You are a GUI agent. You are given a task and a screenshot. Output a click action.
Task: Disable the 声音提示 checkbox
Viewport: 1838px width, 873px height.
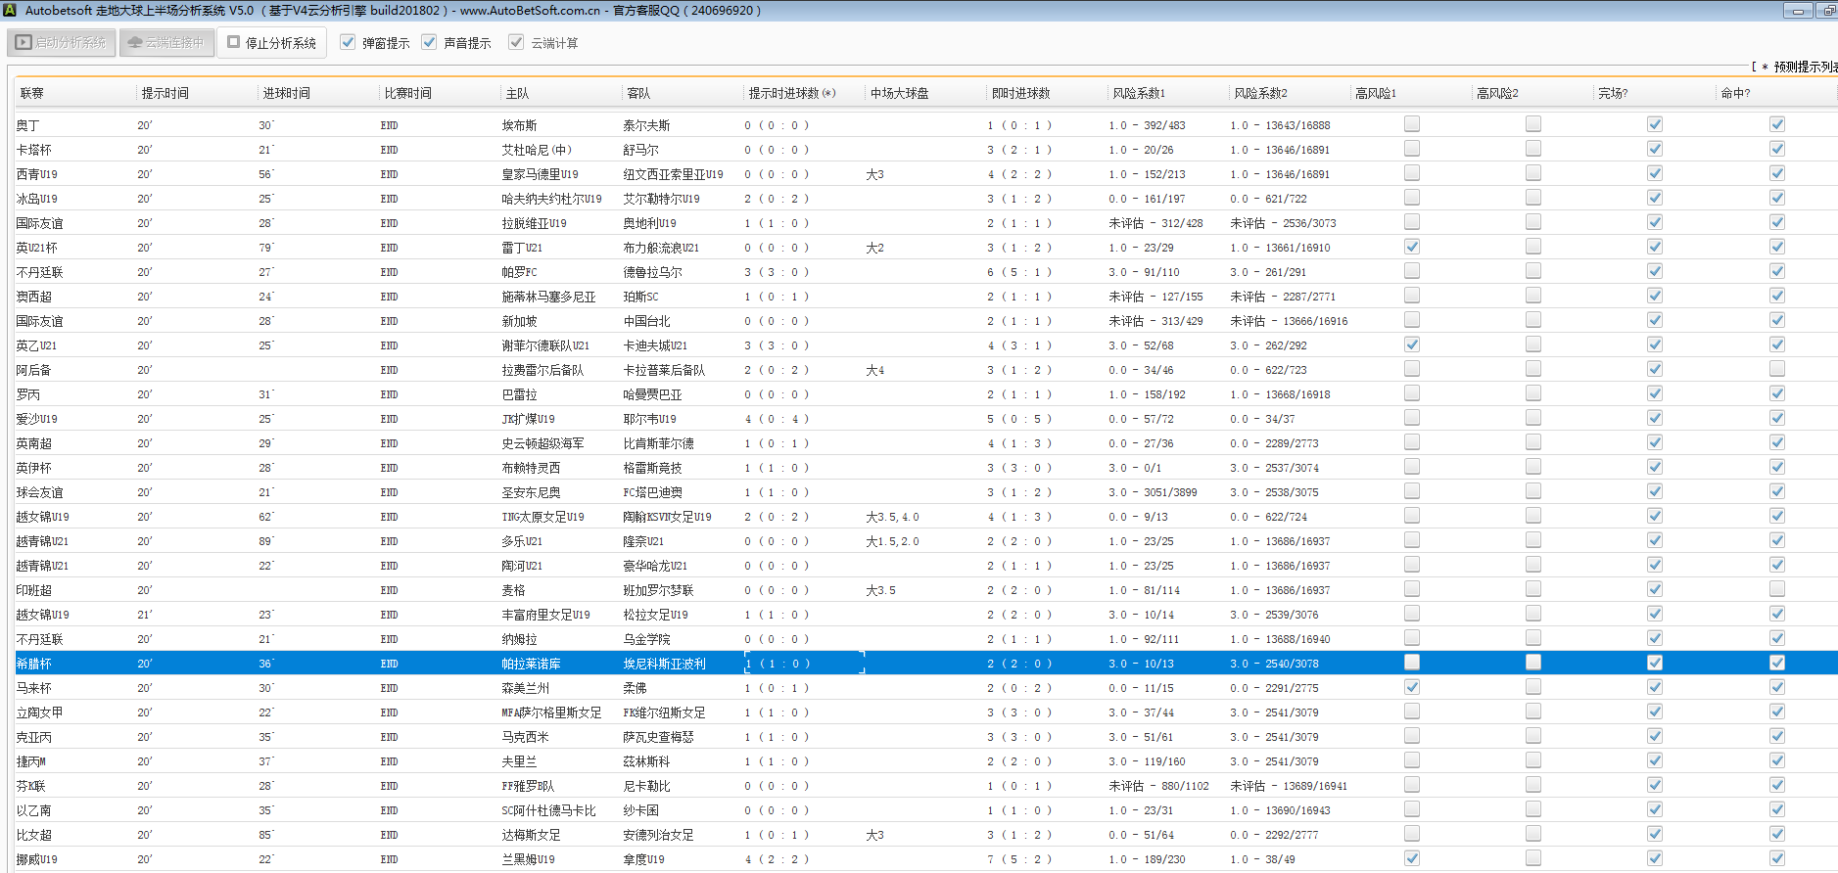point(429,43)
